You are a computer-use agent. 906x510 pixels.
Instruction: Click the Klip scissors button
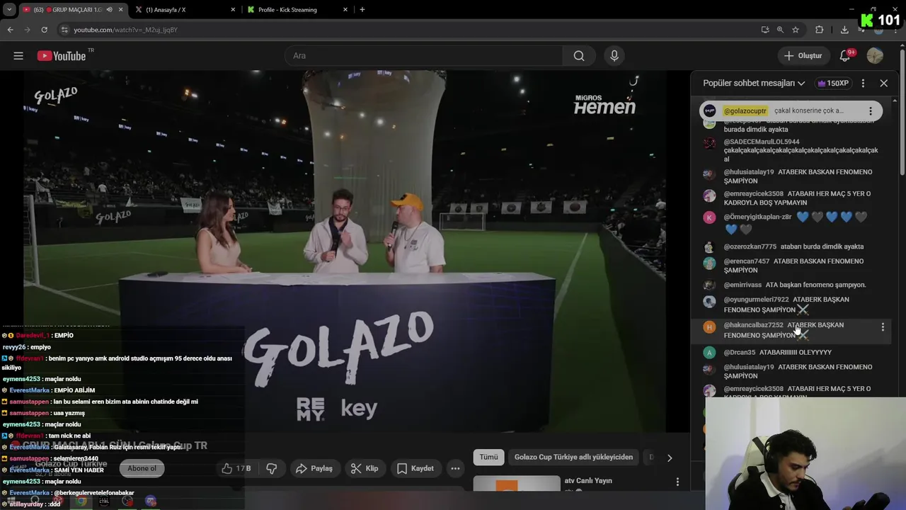(365, 468)
